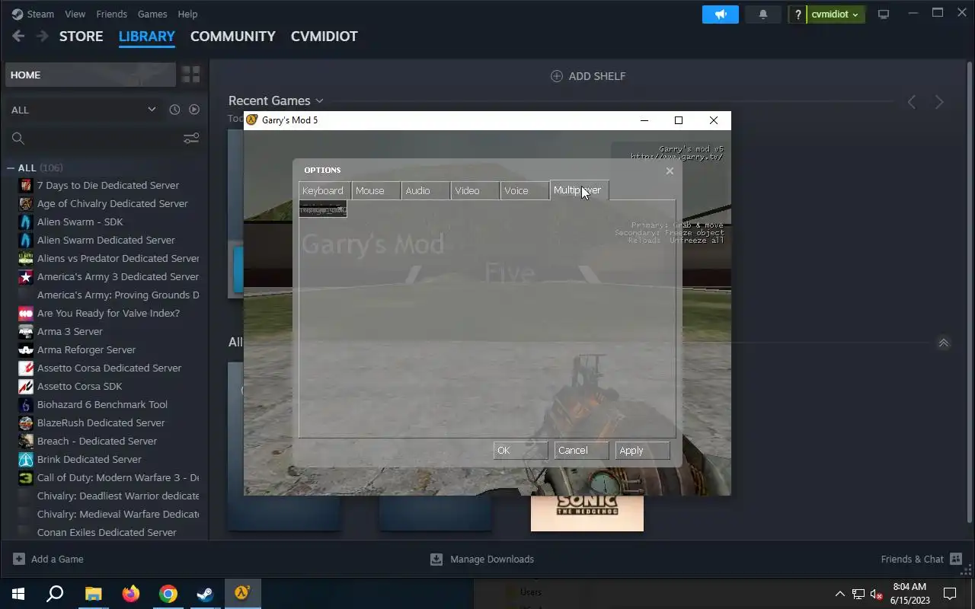Click ADD SHELF button
The height and width of the screenshot is (609, 975).
(x=588, y=76)
